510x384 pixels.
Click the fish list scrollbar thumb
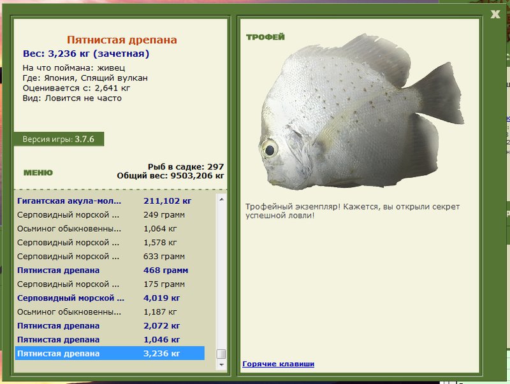221,354
